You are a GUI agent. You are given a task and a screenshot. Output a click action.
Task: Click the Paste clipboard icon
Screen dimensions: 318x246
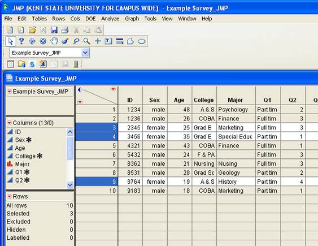click(x=98, y=30)
